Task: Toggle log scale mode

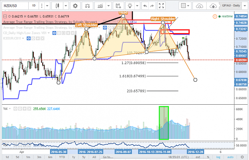Action: (x=218, y=157)
